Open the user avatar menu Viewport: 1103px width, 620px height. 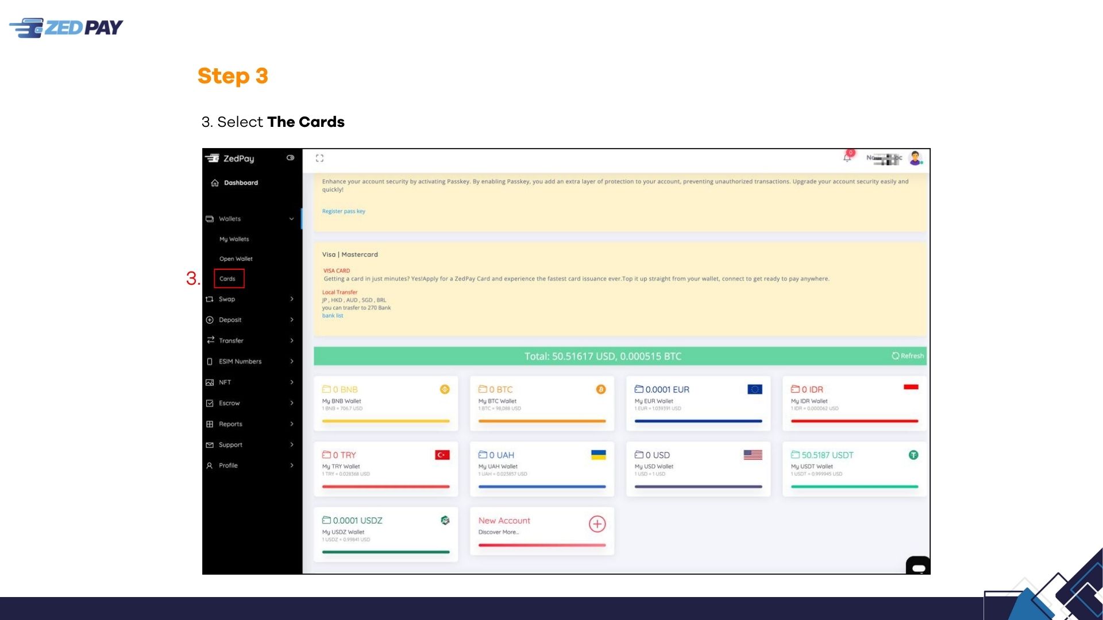[x=916, y=158]
